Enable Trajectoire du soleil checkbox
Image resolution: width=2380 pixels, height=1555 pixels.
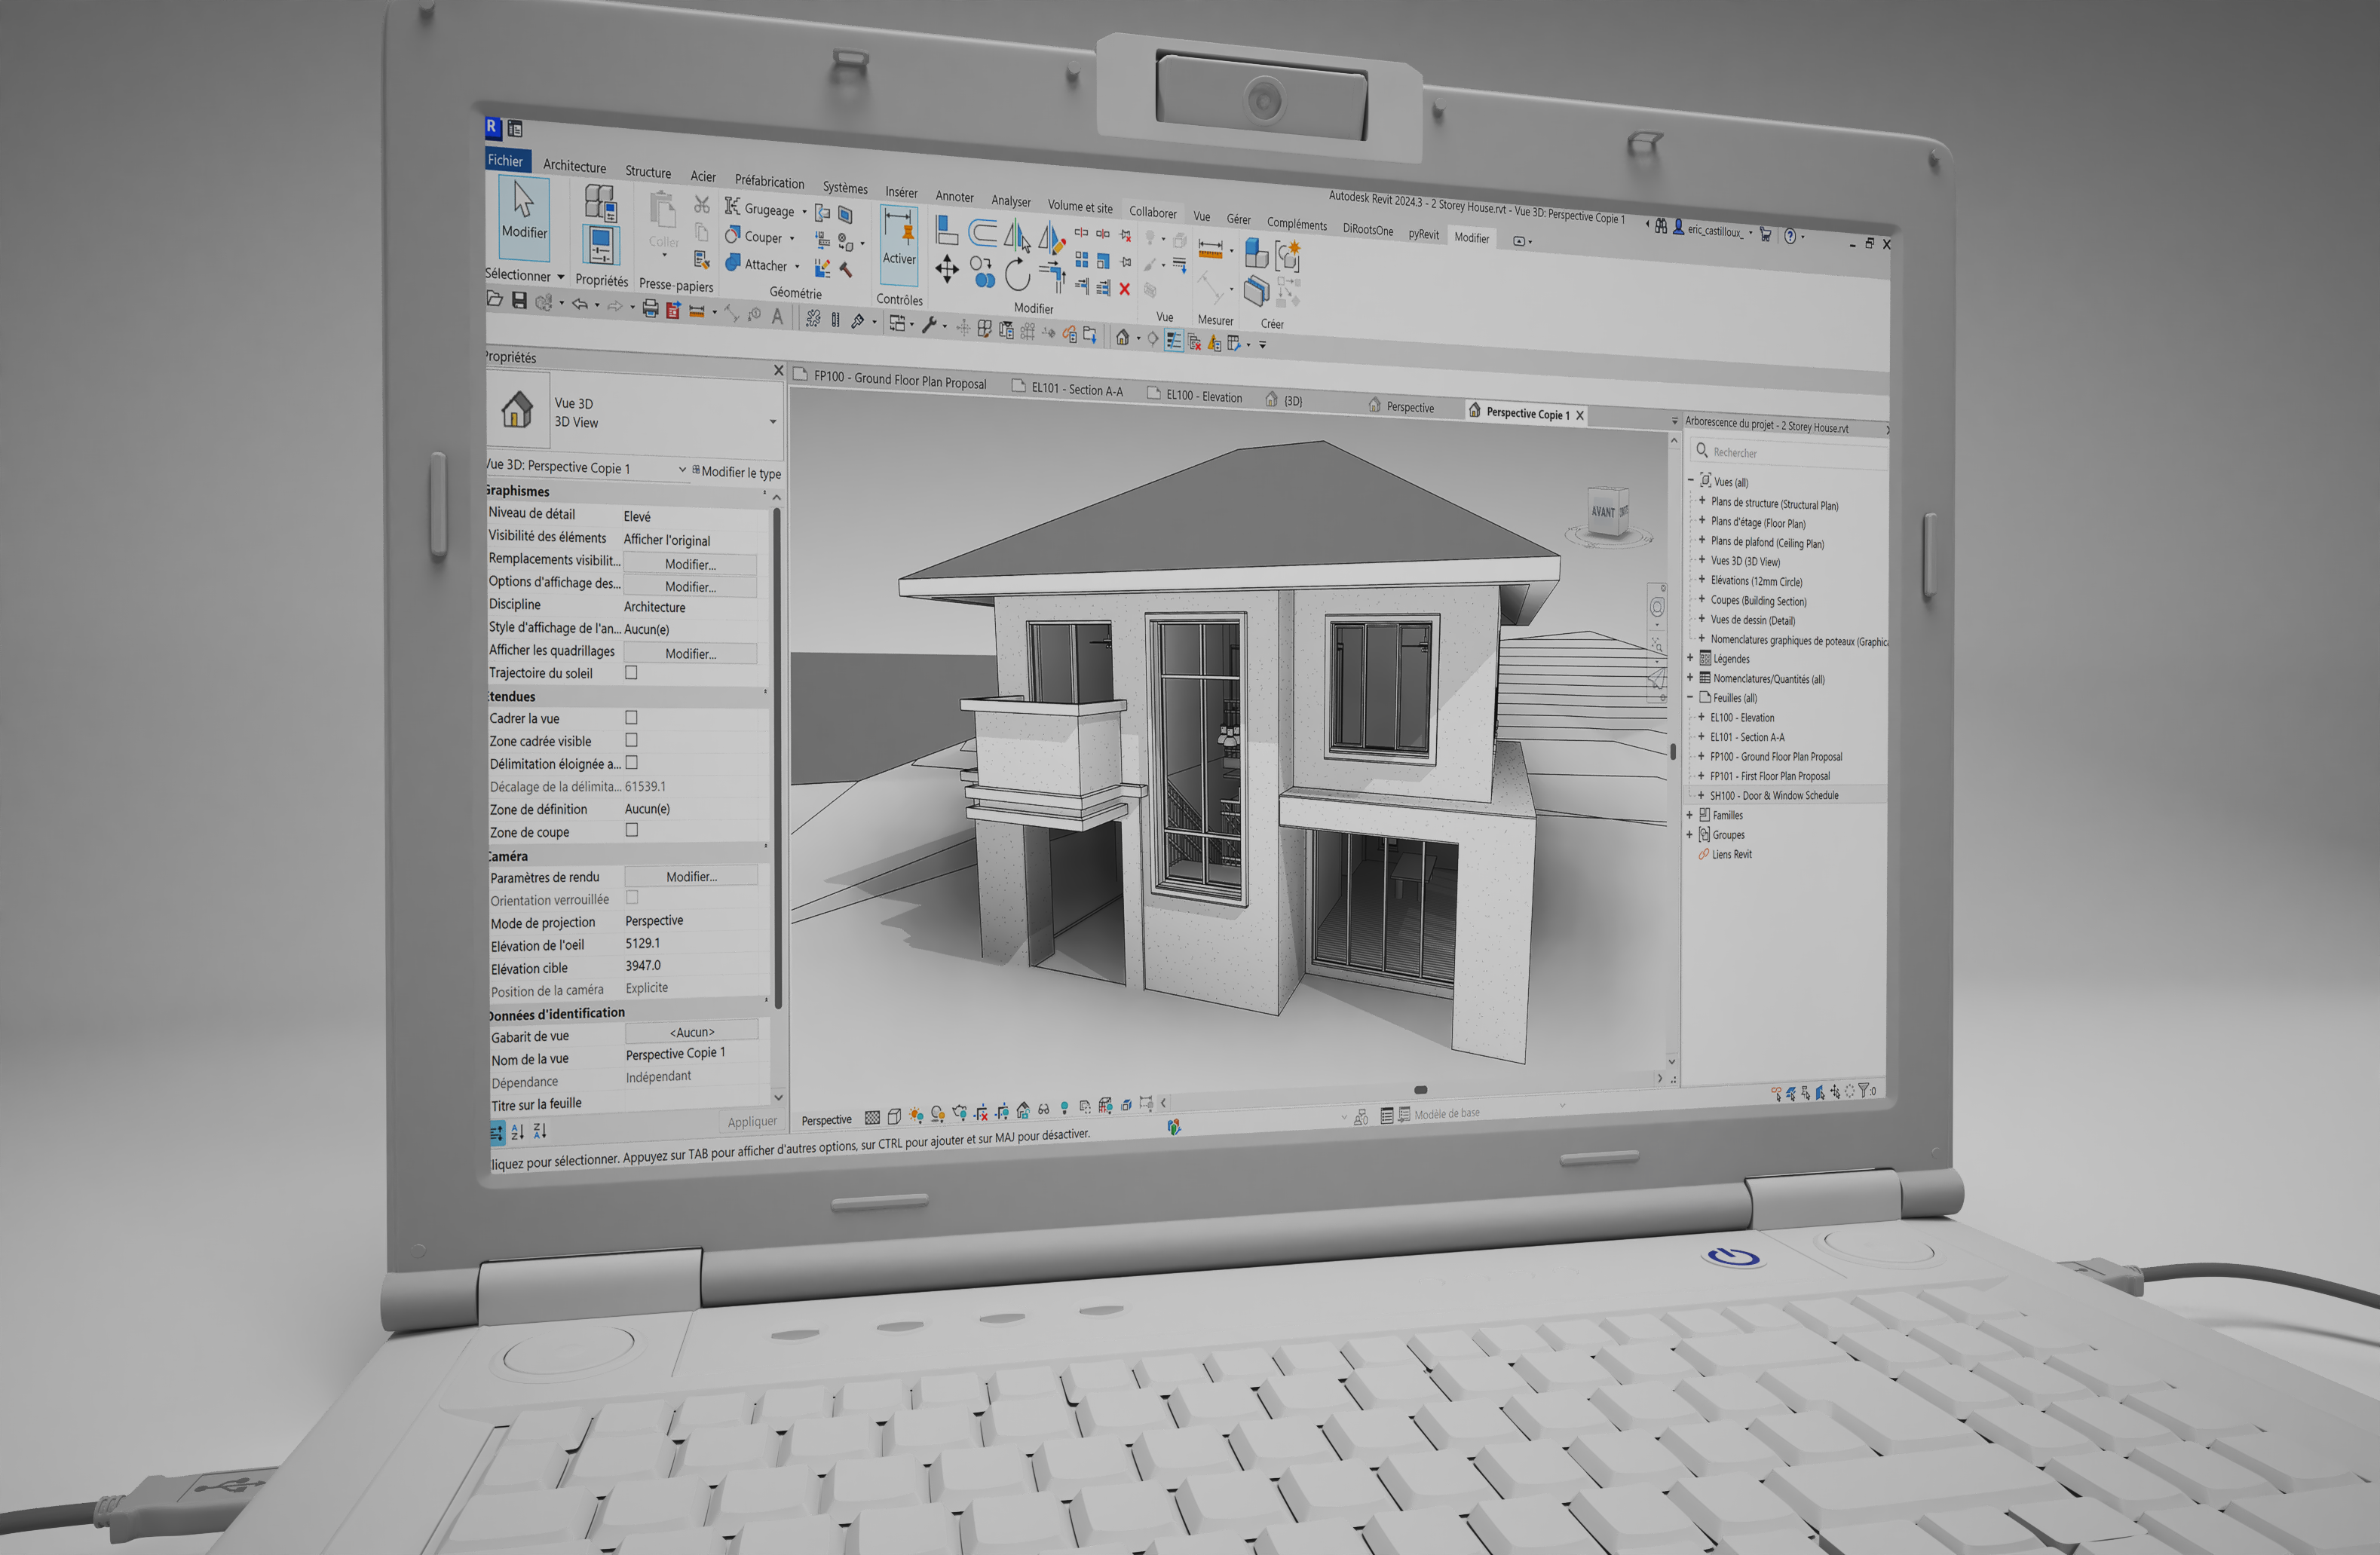(631, 673)
